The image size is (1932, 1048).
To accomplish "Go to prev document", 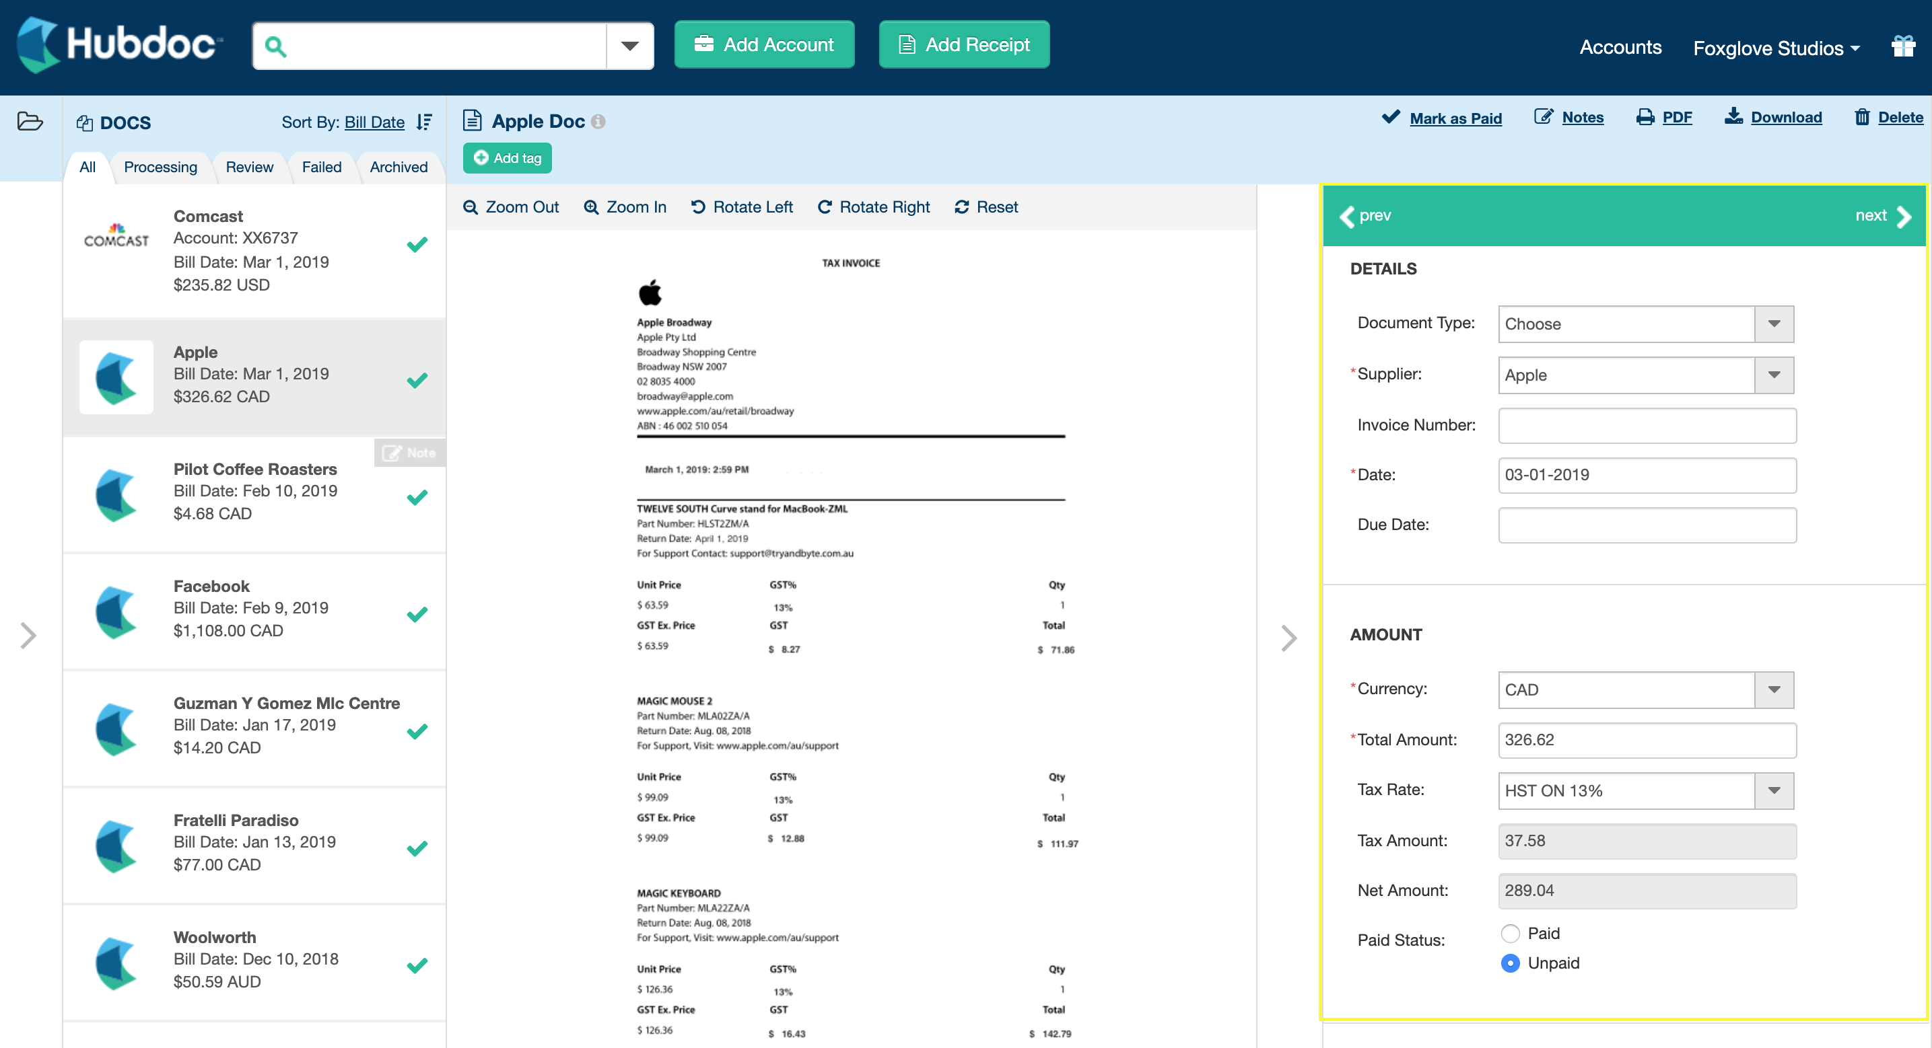I will [x=1365, y=216].
